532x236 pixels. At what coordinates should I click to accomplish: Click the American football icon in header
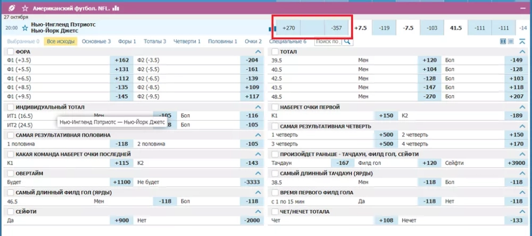tap(12, 9)
